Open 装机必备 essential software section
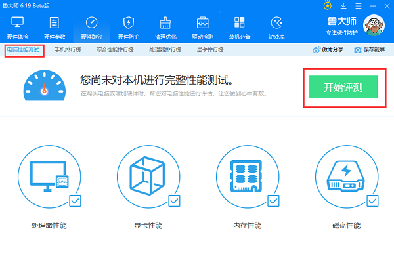Screen dimensions: 394x256 pyautogui.click(x=240, y=28)
